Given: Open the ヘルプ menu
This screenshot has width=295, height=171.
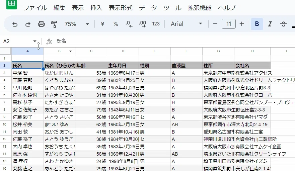Looking at the screenshot, I should (x=227, y=8).
